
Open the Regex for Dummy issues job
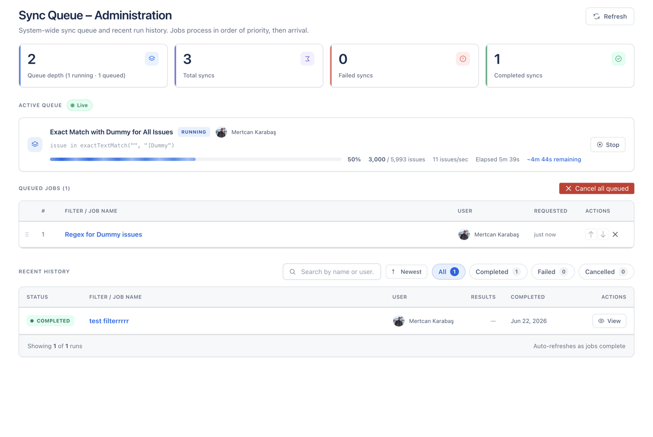[103, 235]
